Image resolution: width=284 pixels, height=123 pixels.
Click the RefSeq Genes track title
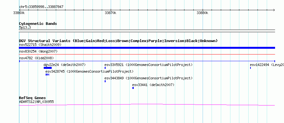[x=33, y=98]
